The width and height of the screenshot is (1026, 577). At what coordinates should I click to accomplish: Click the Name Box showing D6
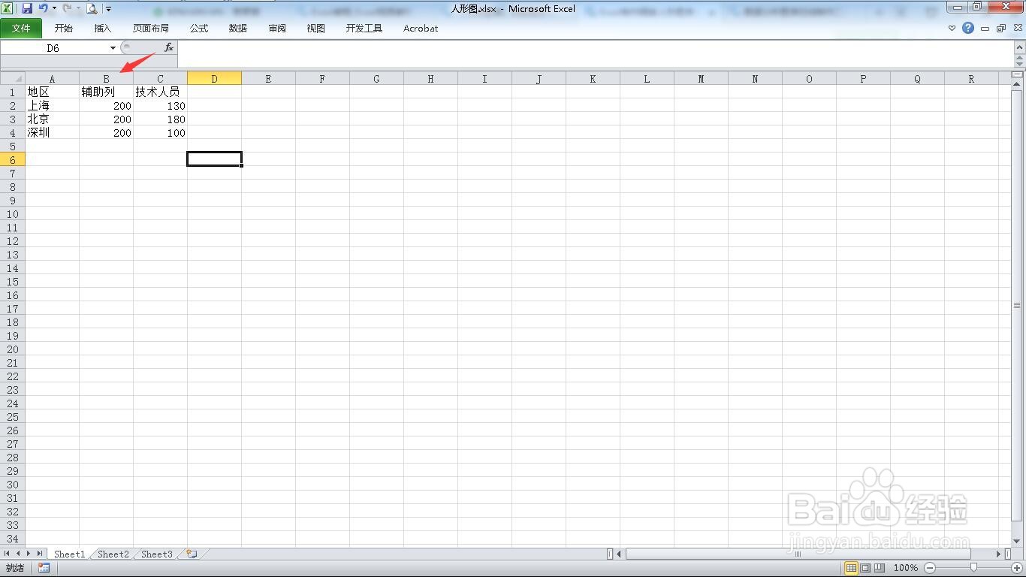tap(53, 48)
